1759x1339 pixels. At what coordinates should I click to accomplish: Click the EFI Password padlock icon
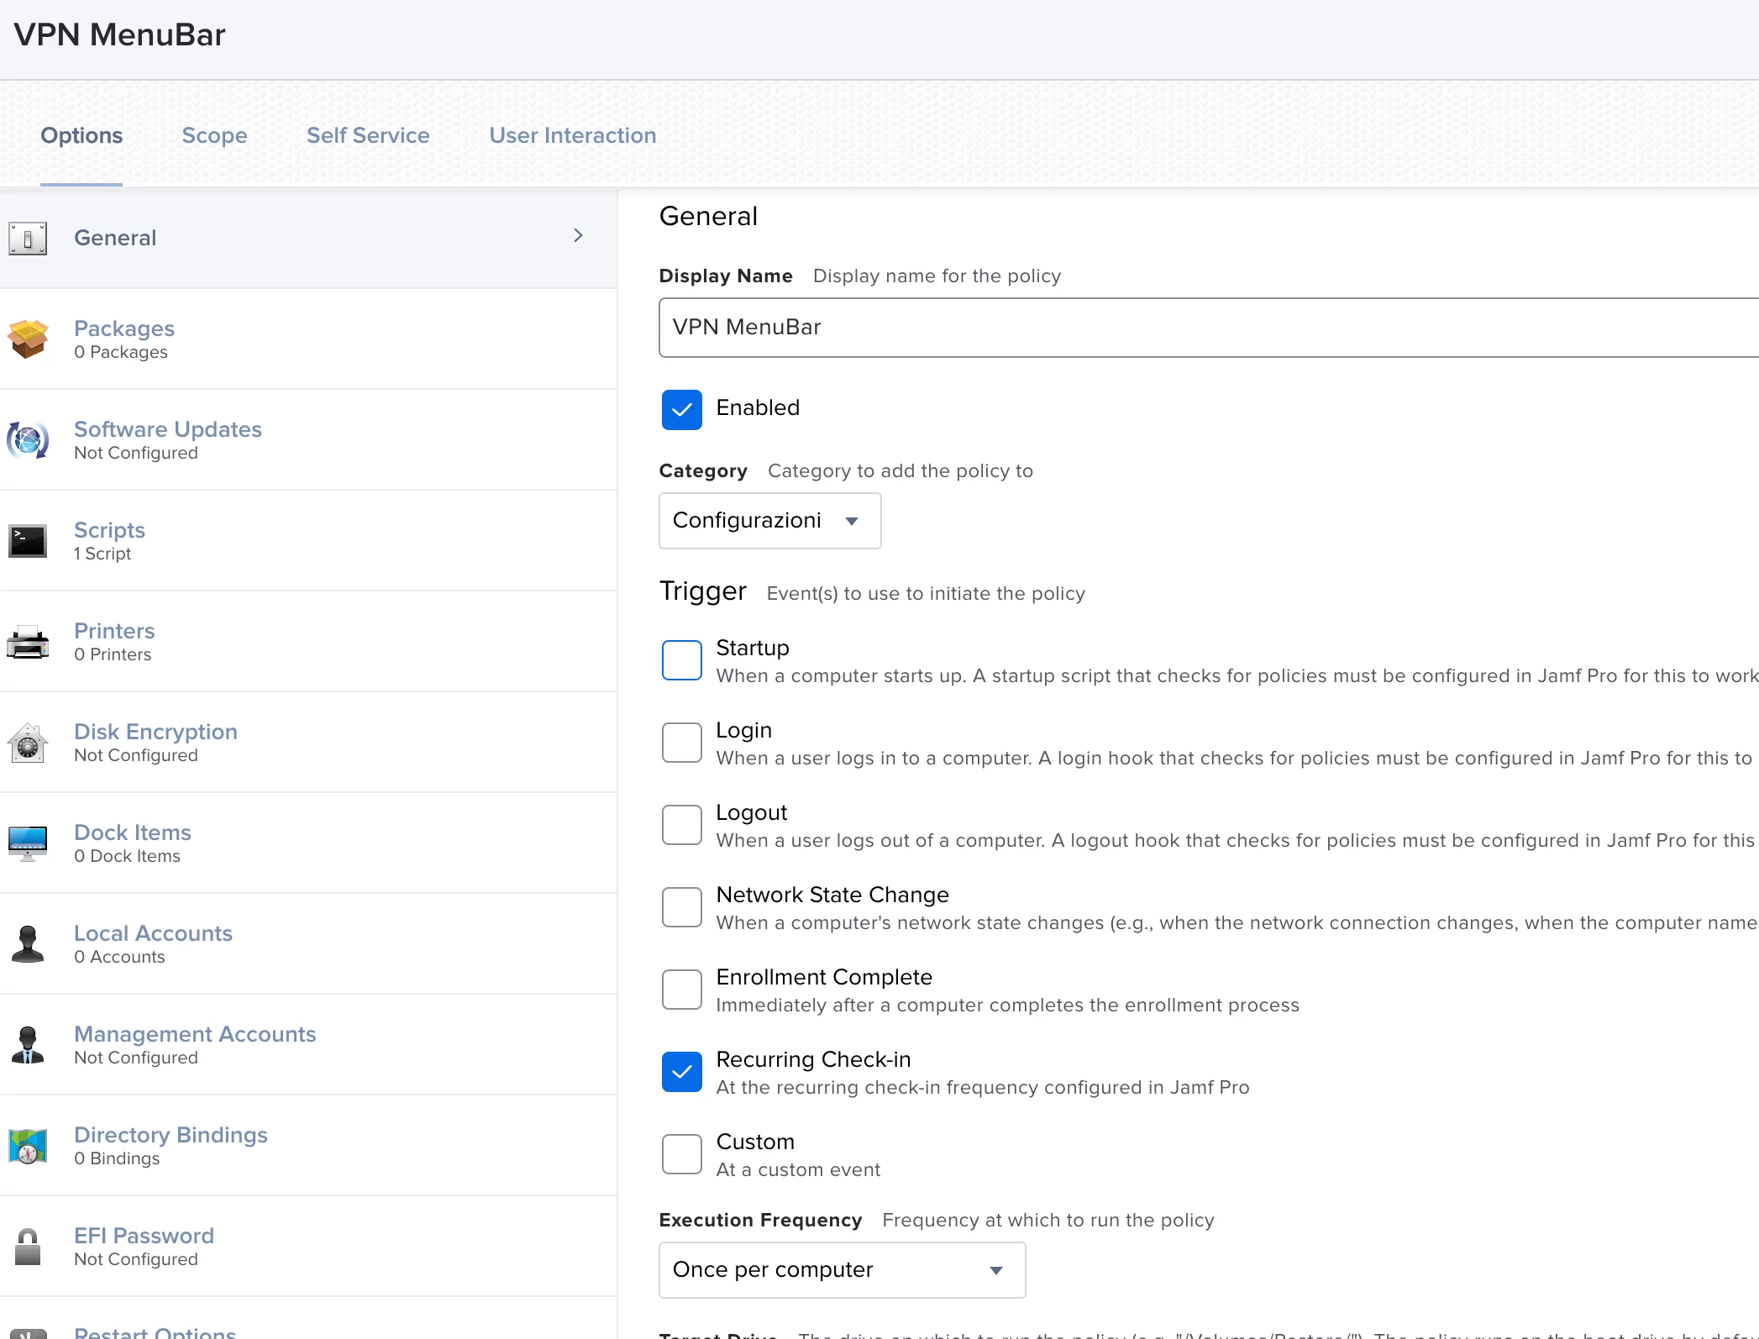28,1247
